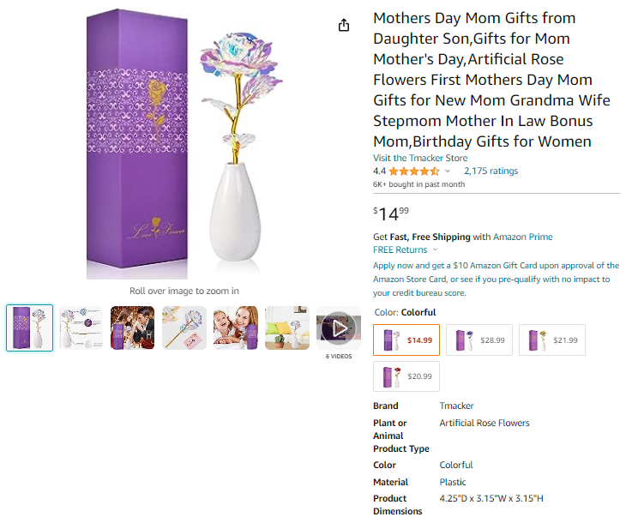626x523 pixels.
Task: Pick the $21.99 gold rose variant
Action: point(552,340)
